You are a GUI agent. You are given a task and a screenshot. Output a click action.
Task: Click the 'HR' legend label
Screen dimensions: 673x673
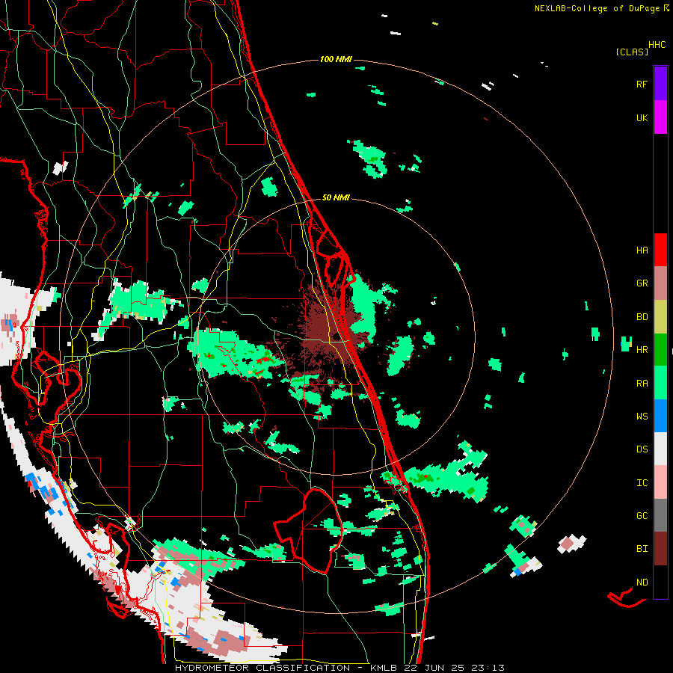click(642, 350)
